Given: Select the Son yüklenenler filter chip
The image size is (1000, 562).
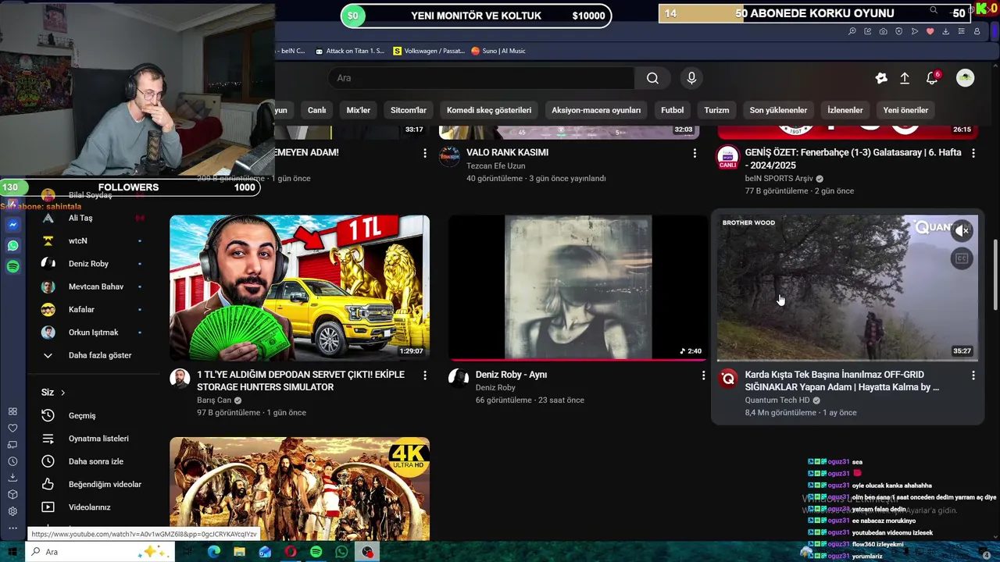Looking at the screenshot, I should click(778, 110).
